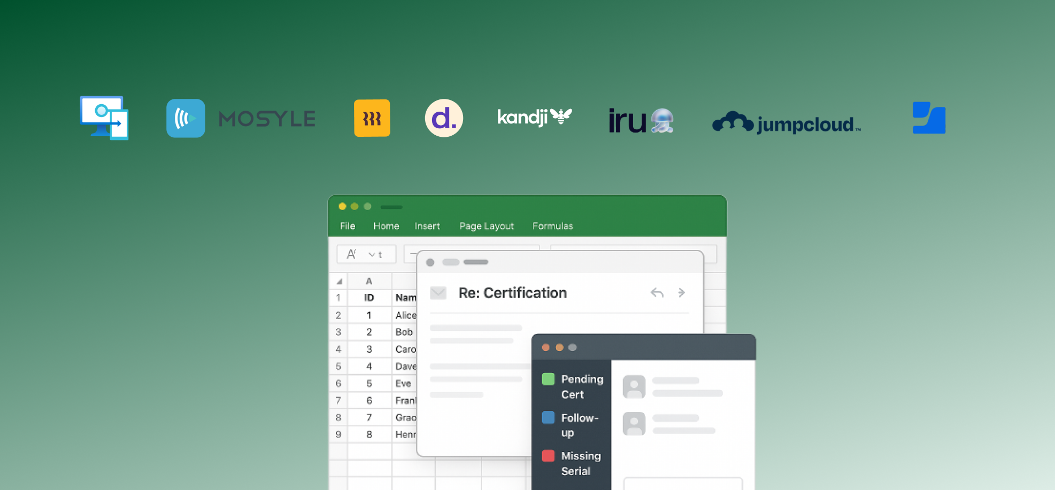The image size is (1055, 490).
Task: Click the gray close dot of email window
Action: (430, 262)
